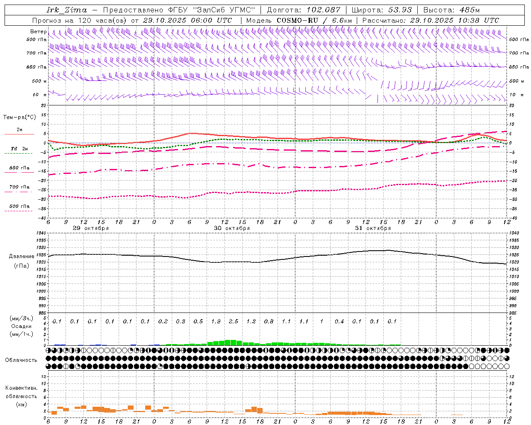The width and height of the screenshot is (531, 425).
Task: Click the red solid '2м' legend line
Action: [19, 134]
